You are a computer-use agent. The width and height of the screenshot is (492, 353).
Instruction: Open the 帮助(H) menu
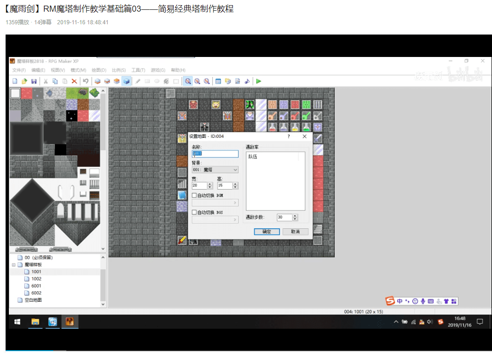click(178, 70)
